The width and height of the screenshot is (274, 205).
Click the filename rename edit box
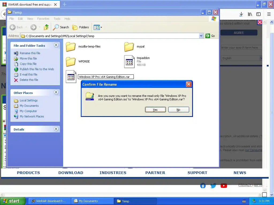click(x=106, y=77)
